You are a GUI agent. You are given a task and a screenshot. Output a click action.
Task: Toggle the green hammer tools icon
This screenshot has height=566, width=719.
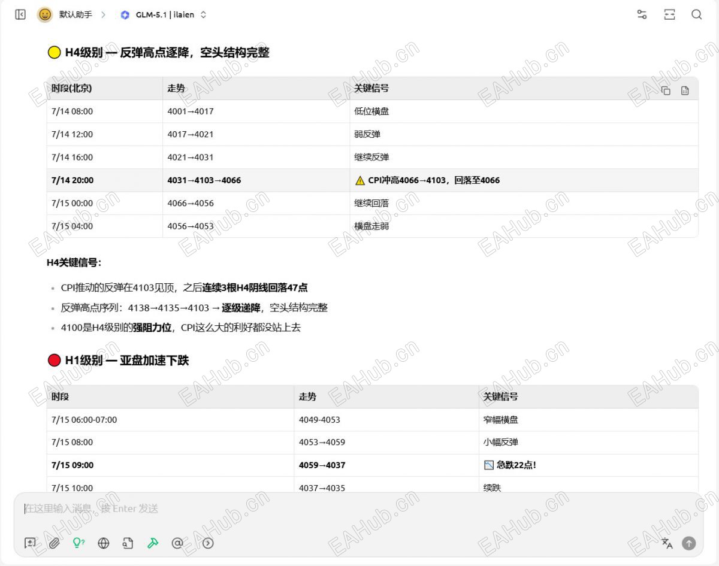pyautogui.click(x=152, y=543)
